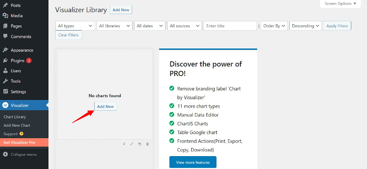
Task: Open the All types dropdown
Action: [x=75, y=26]
